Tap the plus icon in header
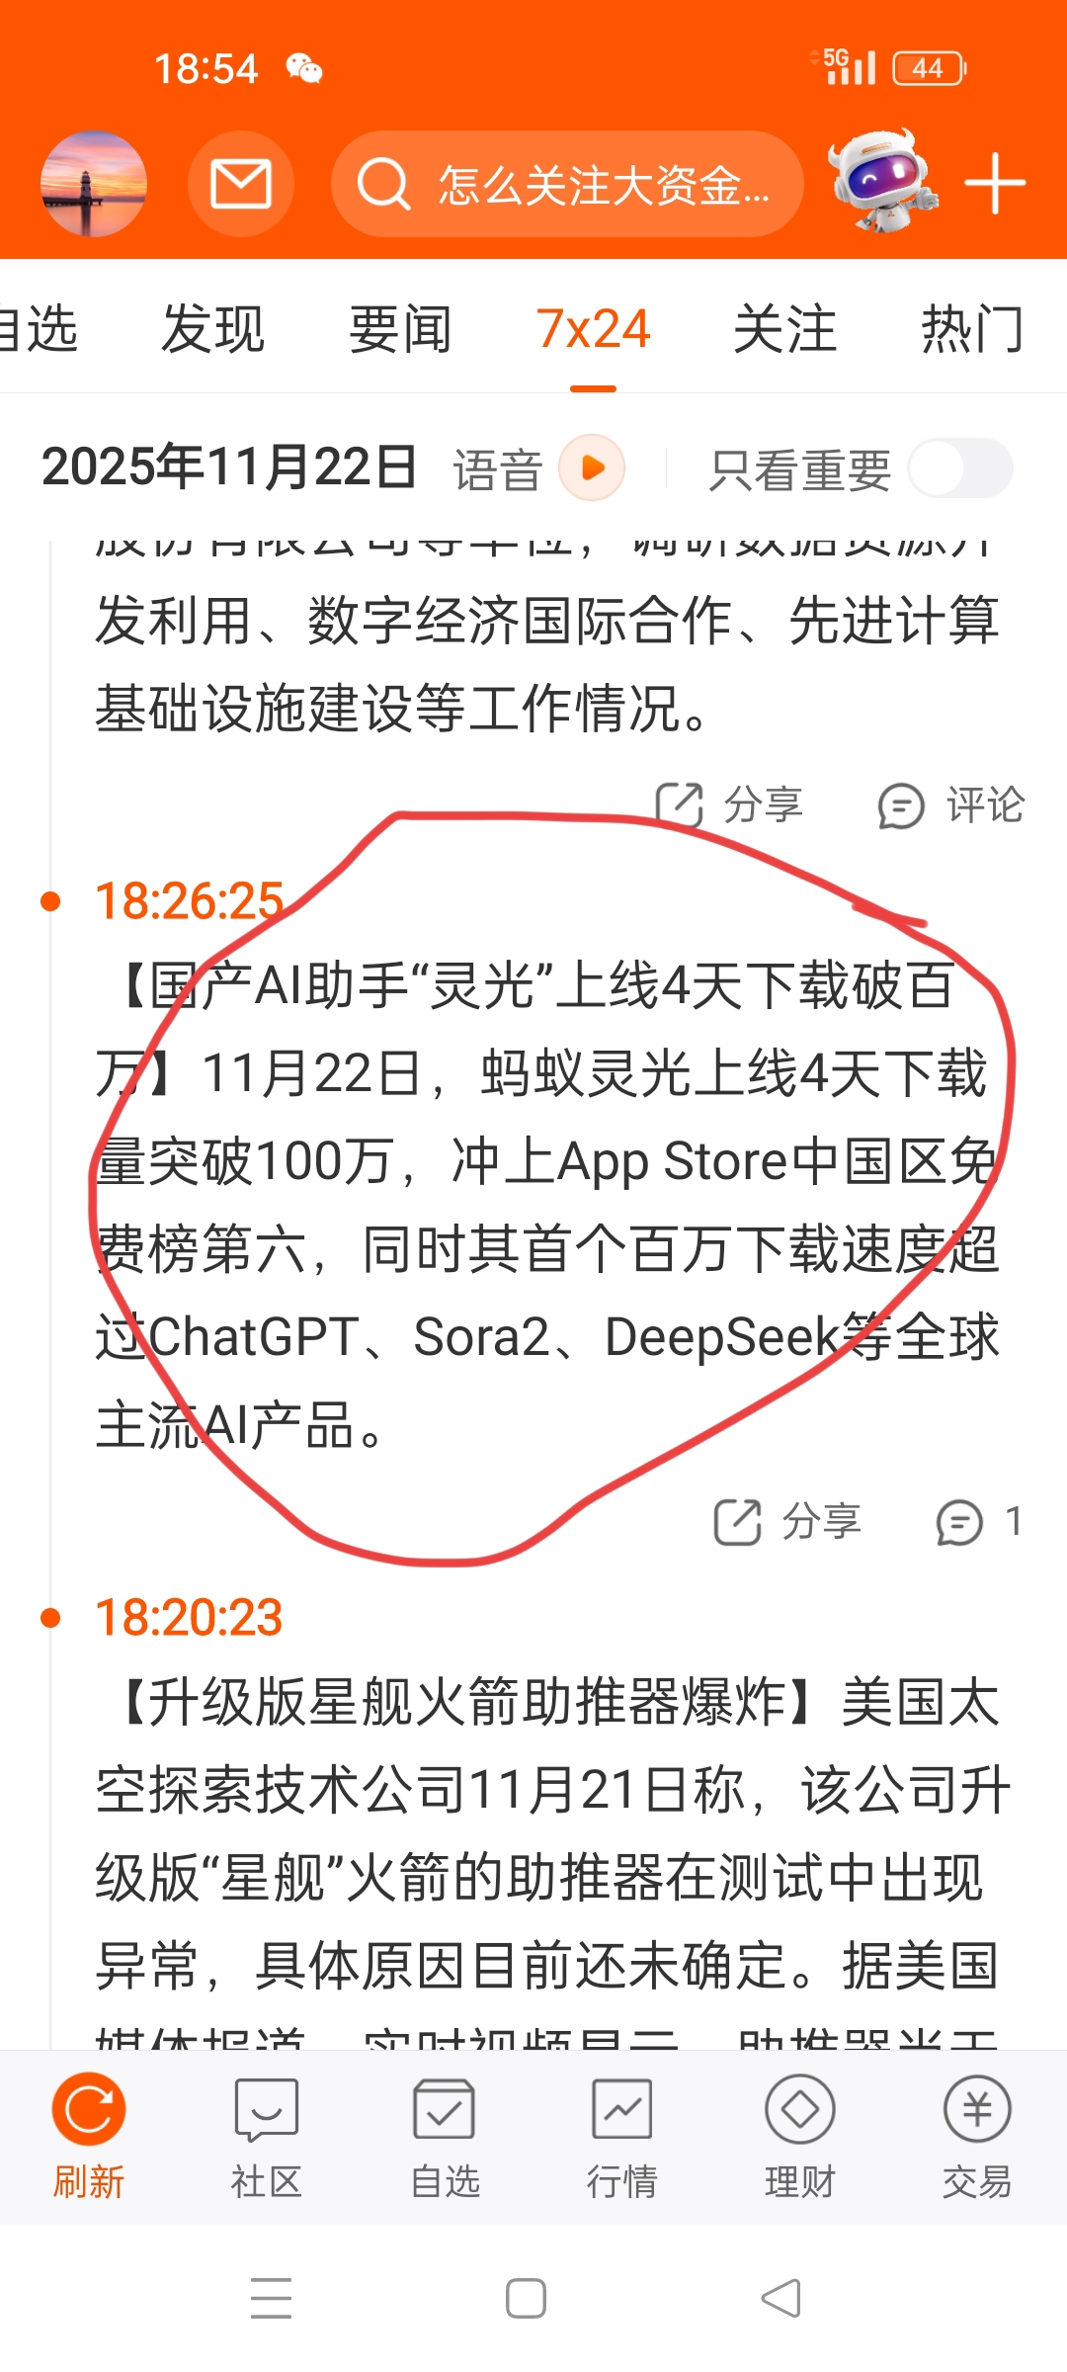The height and width of the screenshot is (2372, 1067). 995,184
